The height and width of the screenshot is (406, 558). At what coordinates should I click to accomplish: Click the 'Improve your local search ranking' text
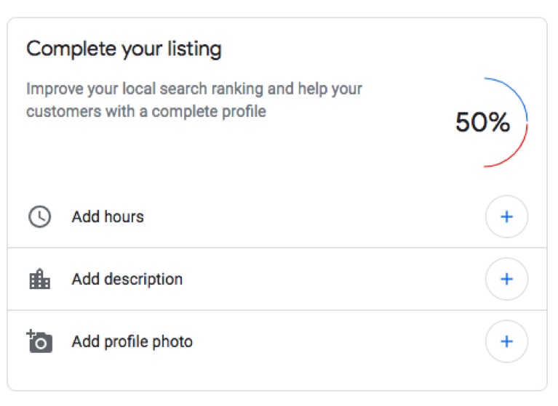tap(194, 89)
